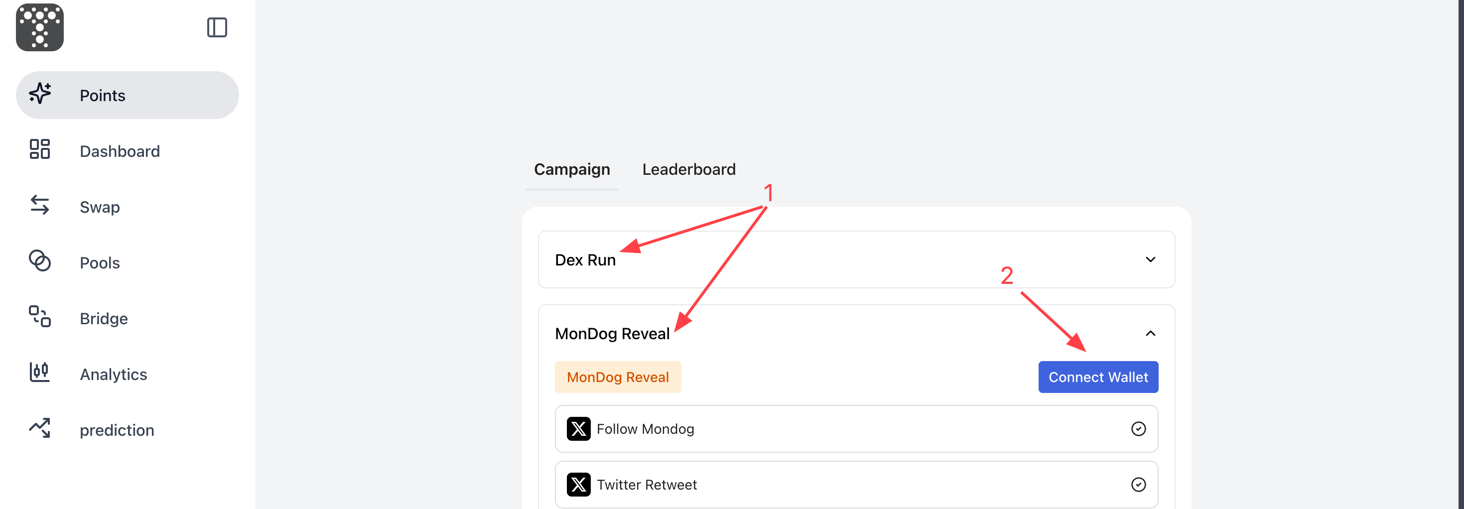Toggle the Twitter Retweet completion check

(1138, 485)
